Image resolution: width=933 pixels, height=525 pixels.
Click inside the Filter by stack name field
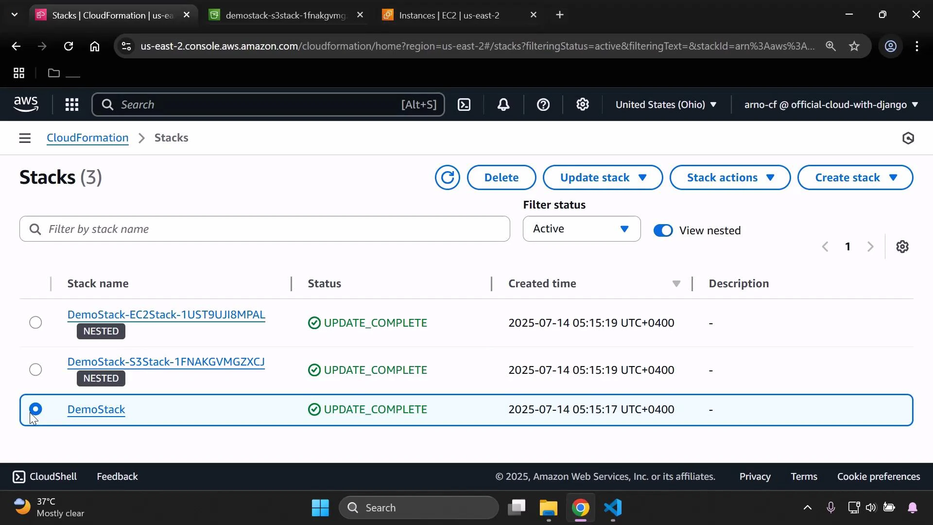[x=264, y=228]
